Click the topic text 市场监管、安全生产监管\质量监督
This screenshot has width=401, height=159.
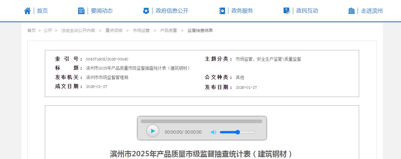[268, 59]
